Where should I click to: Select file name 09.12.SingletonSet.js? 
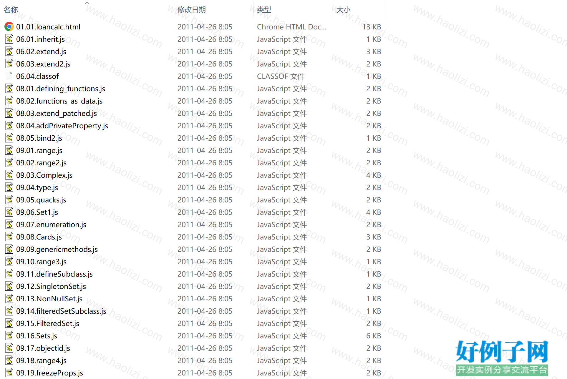(x=51, y=286)
